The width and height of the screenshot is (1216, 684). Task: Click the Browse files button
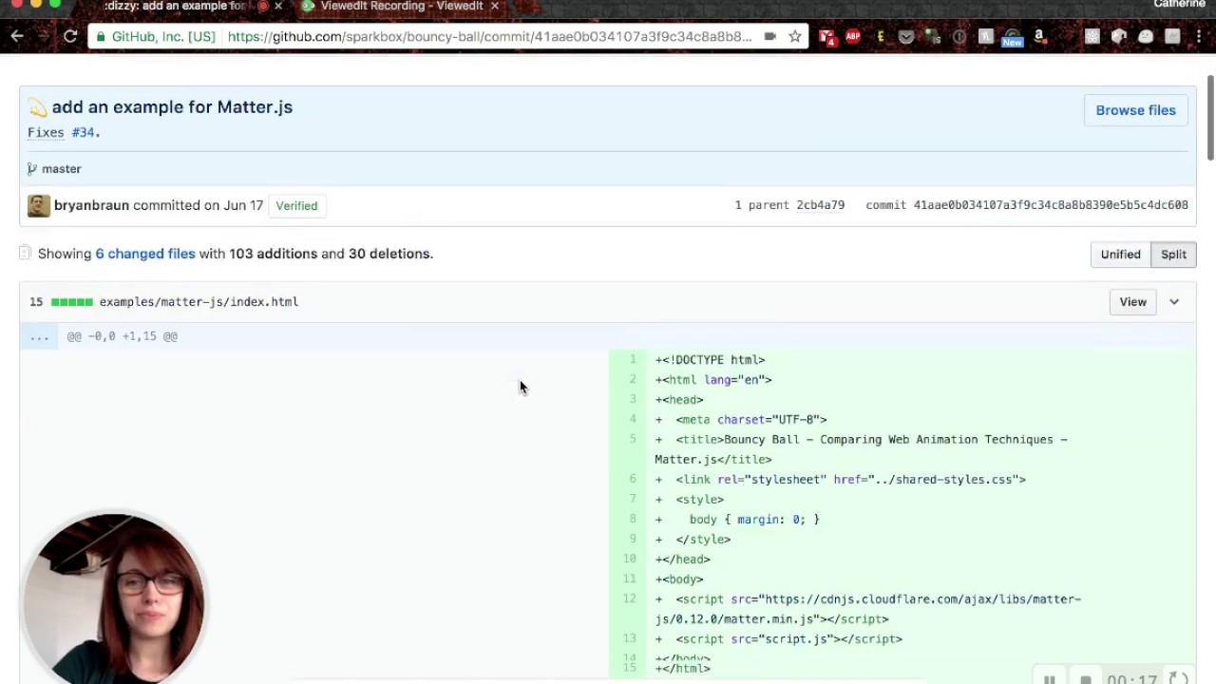pos(1135,110)
